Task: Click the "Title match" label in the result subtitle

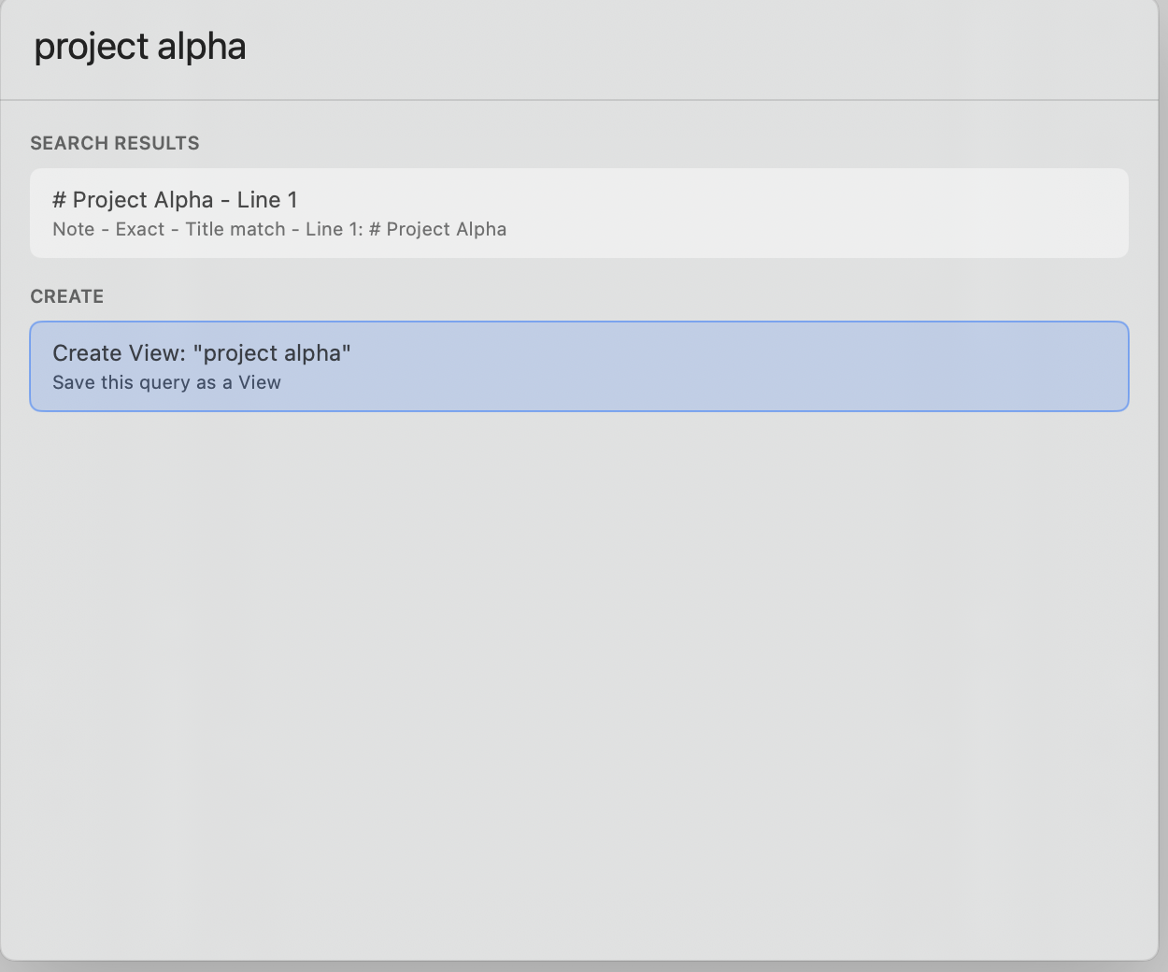Action: click(x=235, y=230)
